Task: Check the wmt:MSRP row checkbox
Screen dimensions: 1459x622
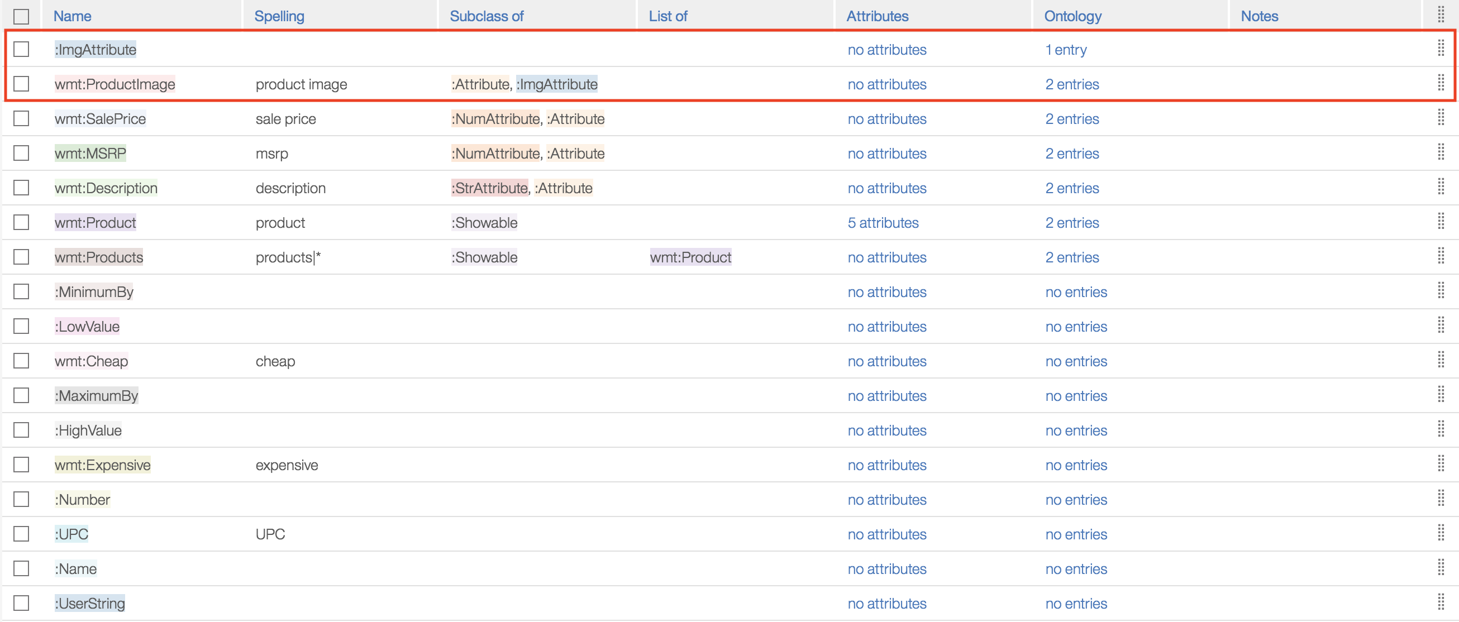Action: click(x=22, y=153)
